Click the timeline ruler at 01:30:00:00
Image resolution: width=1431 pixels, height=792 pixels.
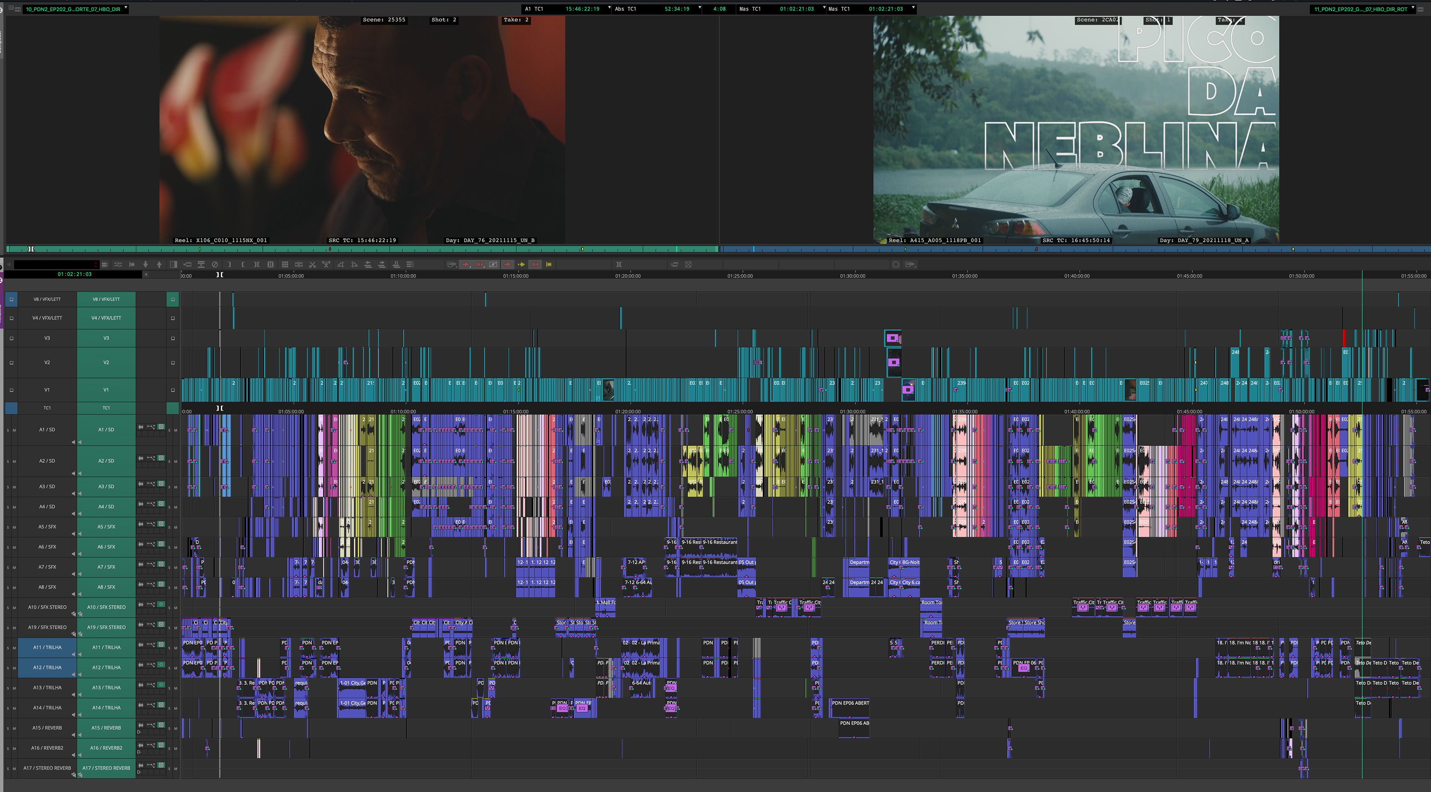click(x=852, y=275)
